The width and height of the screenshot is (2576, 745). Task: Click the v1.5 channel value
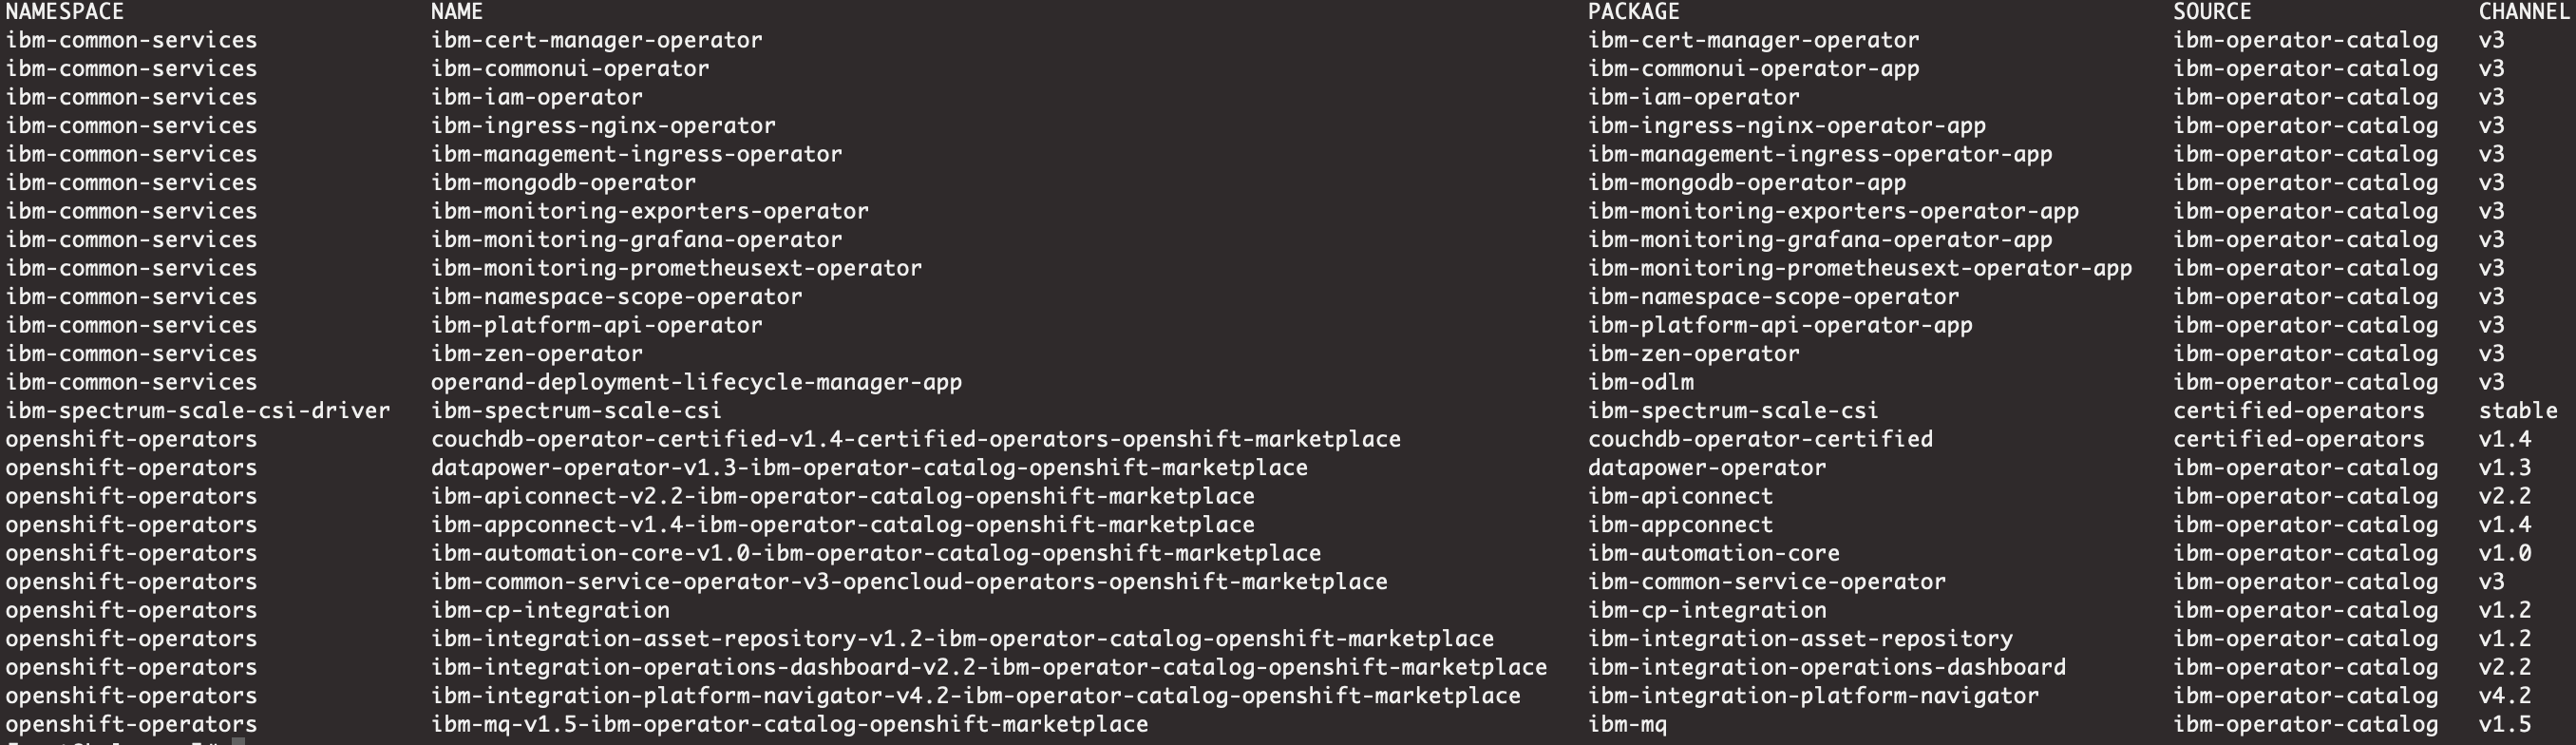[x=2504, y=724]
